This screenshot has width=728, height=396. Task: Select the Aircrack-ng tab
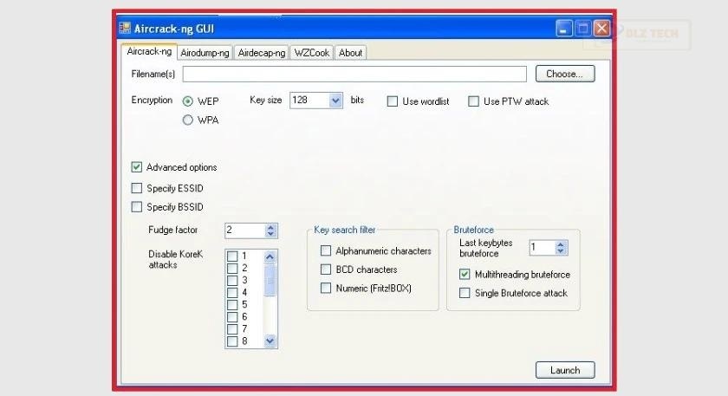[x=149, y=51]
